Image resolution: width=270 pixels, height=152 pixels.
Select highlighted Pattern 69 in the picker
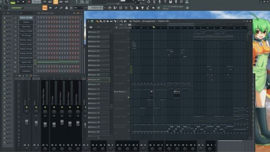[99, 80]
